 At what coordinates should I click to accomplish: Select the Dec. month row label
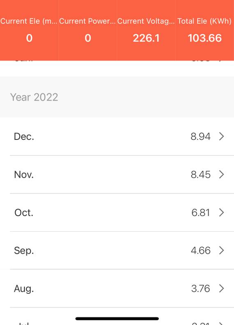(24, 137)
